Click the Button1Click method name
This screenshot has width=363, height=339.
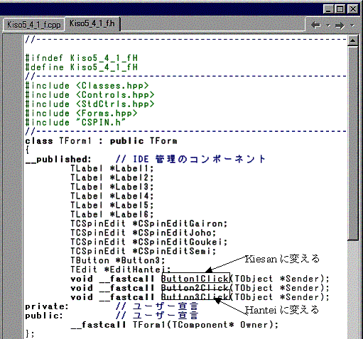click(195, 279)
